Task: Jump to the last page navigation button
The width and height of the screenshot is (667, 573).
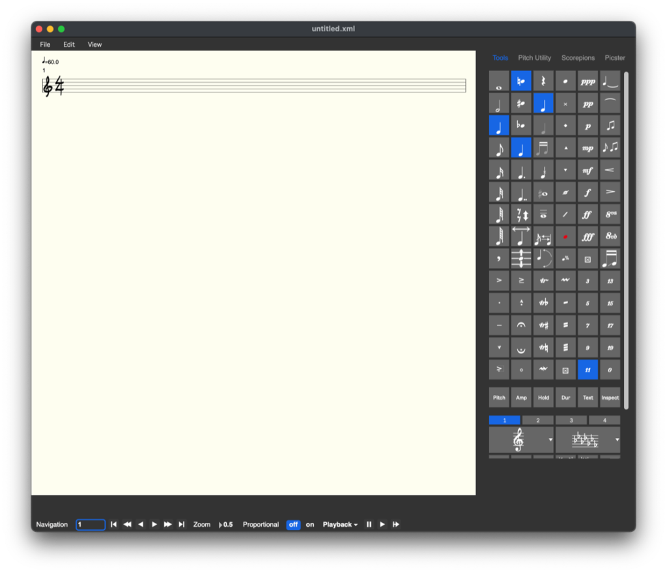Action: 182,525
